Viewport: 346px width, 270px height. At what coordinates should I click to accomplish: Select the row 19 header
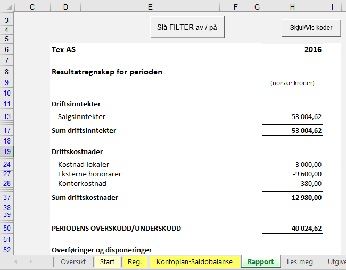coord(7,152)
